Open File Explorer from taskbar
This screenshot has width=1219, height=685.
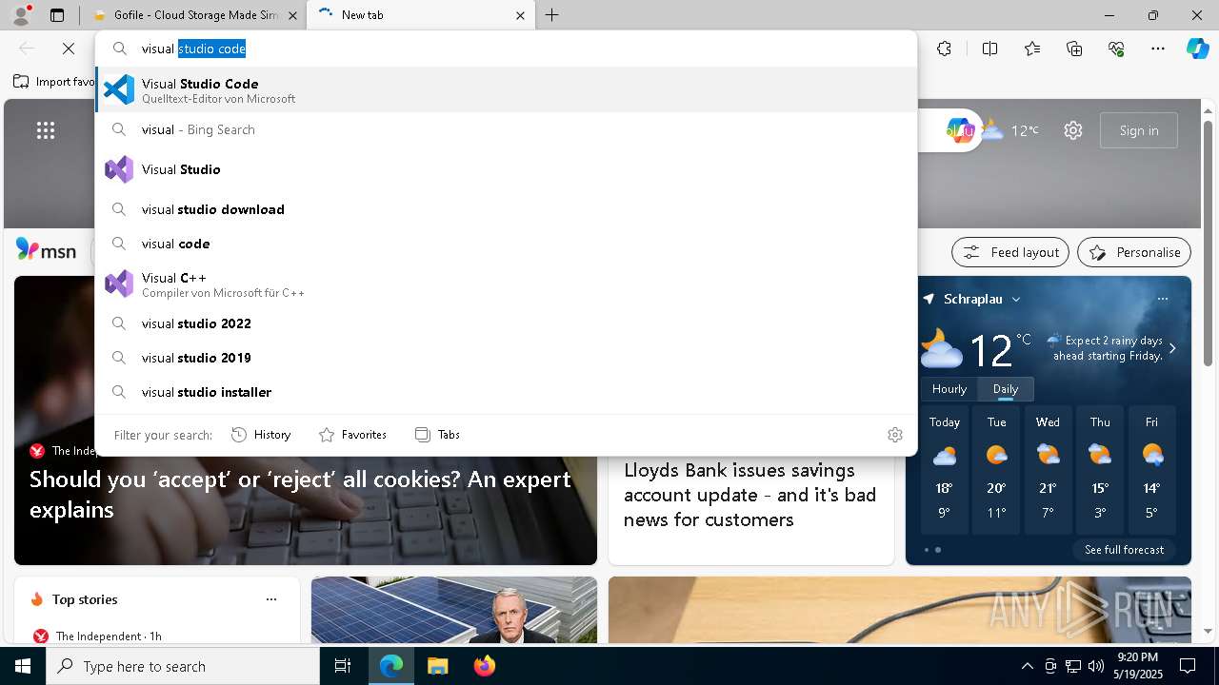(x=437, y=666)
